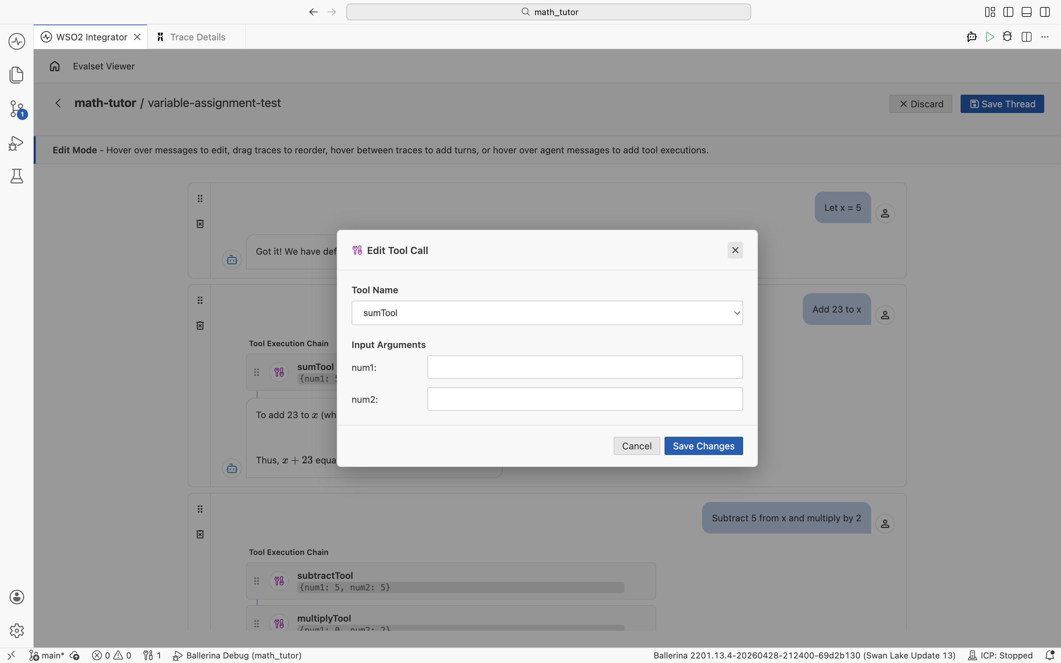Navigate forward with the title bar arrow
This screenshot has height=663, width=1061.
(x=332, y=12)
